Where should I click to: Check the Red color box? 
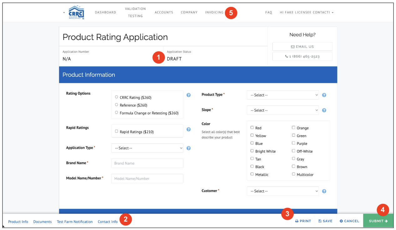coord(252,127)
